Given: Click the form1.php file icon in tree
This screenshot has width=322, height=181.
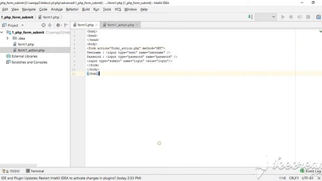Looking at the screenshot, I should [15, 44].
